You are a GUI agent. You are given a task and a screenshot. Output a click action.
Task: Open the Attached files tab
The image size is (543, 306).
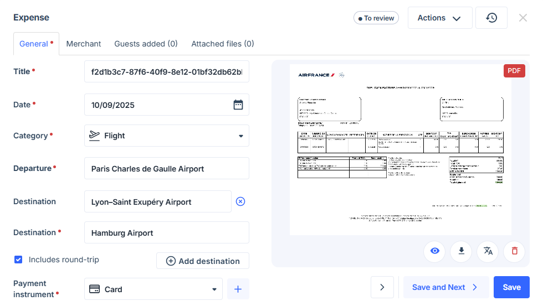(x=222, y=44)
